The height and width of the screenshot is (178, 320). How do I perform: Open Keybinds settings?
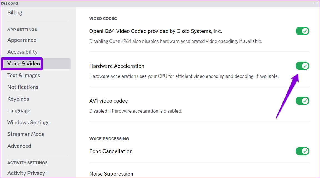click(18, 99)
